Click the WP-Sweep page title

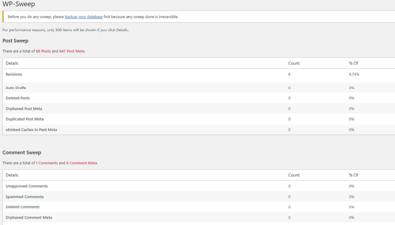pos(19,4)
